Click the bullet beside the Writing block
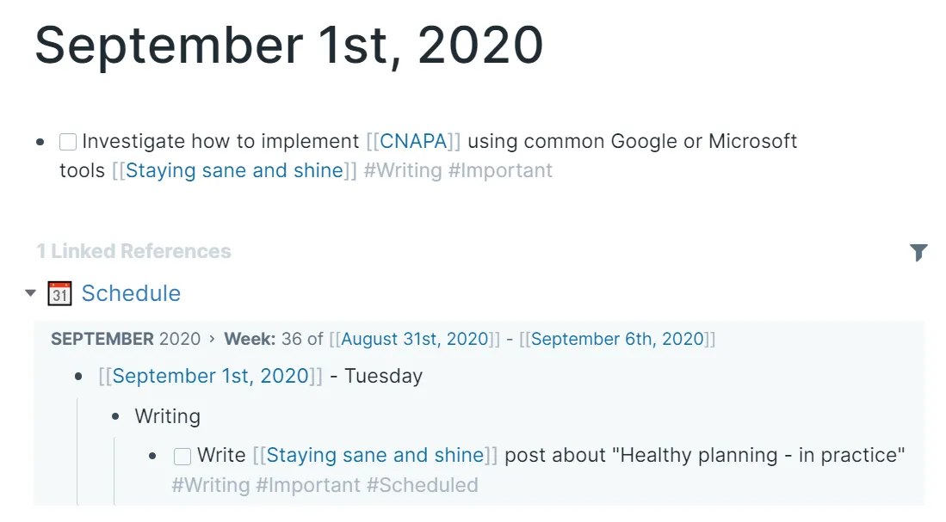The width and height of the screenshot is (946, 522). [x=116, y=417]
